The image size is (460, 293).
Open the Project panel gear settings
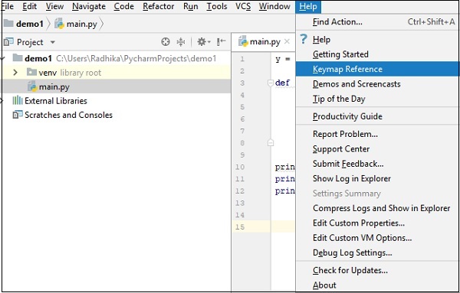(203, 42)
